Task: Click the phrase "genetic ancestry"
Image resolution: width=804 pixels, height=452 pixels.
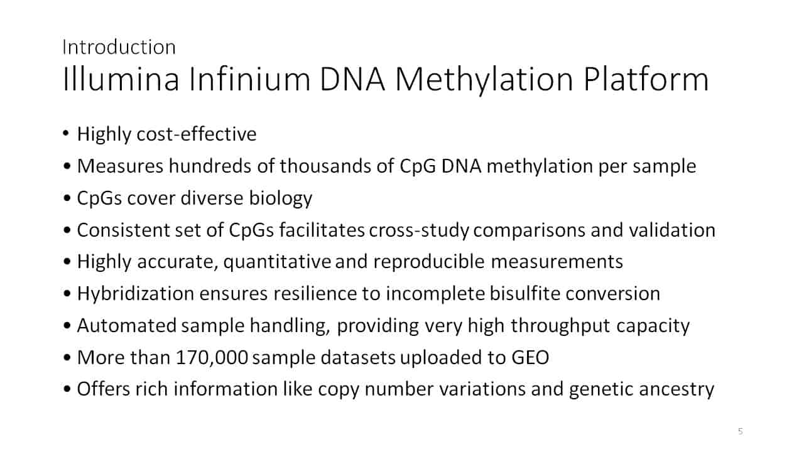Action: pos(641,389)
